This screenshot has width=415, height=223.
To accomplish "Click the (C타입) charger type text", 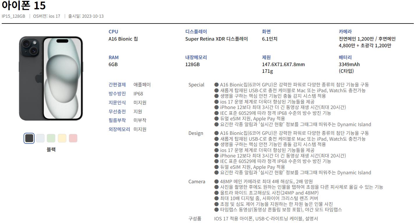I will coord(346,71).
